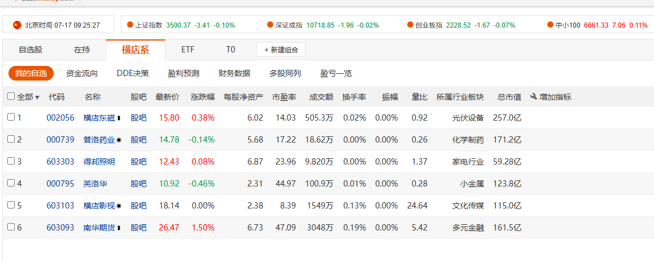The height and width of the screenshot is (262, 654).
Task: Open stock code 000739 link
Action: [60, 140]
